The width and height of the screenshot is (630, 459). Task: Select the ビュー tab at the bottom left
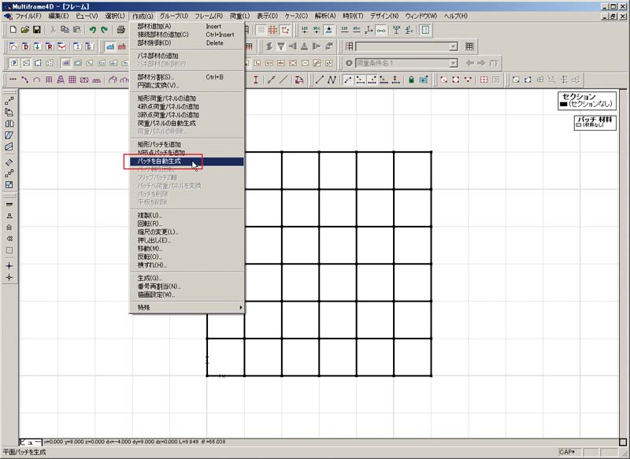pyautogui.click(x=31, y=442)
